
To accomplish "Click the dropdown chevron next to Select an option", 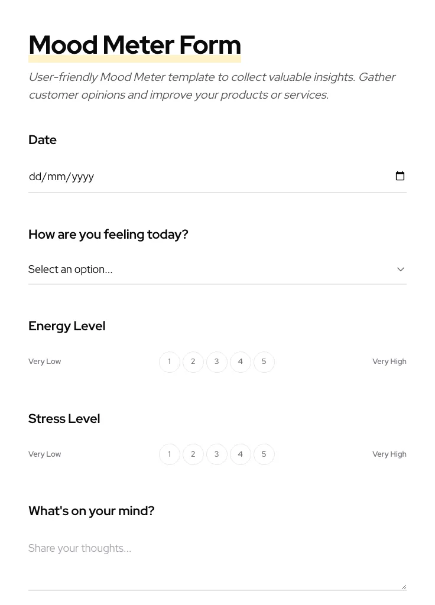I will point(401,269).
